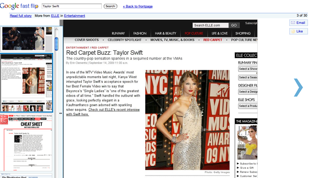Open the POP CULTURE nav tab
The image size is (310, 178).
[194, 33]
